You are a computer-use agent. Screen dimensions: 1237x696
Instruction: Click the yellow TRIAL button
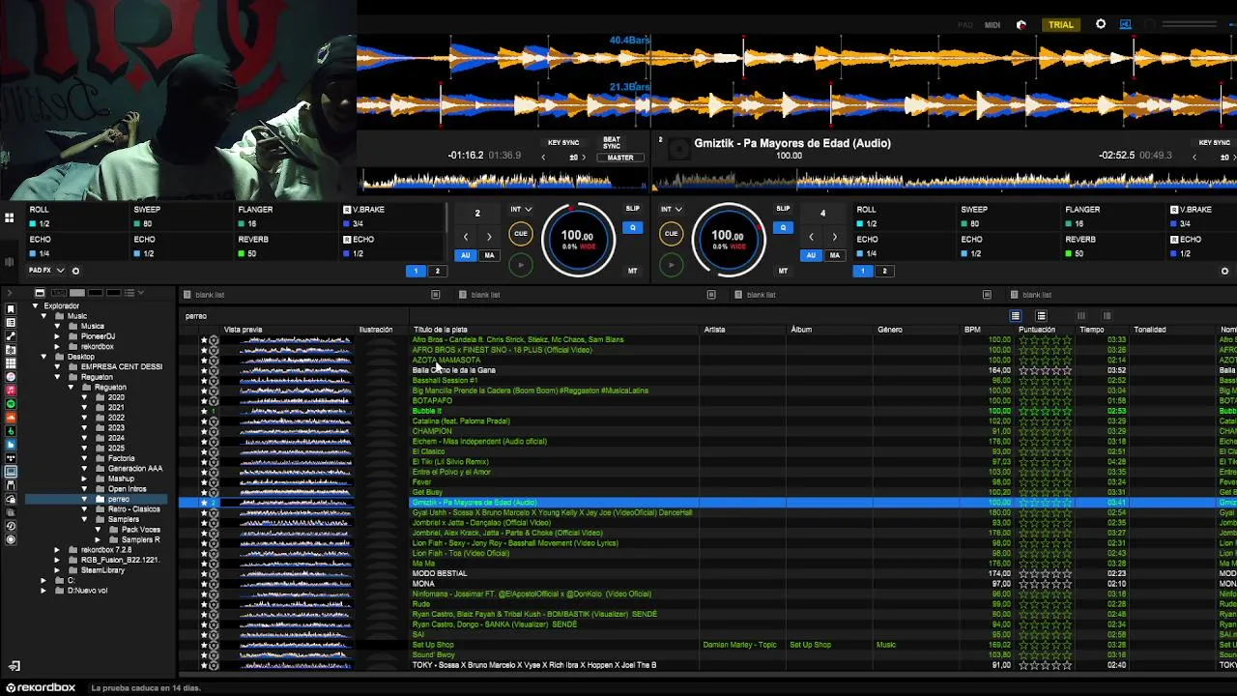pos(1061,24)
